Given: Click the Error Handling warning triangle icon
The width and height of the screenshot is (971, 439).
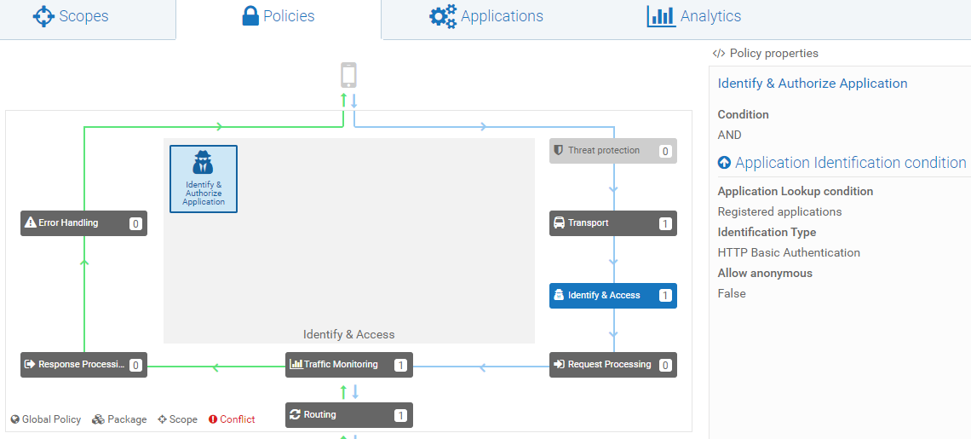Looking at the screenshot, I should [31, 222].
